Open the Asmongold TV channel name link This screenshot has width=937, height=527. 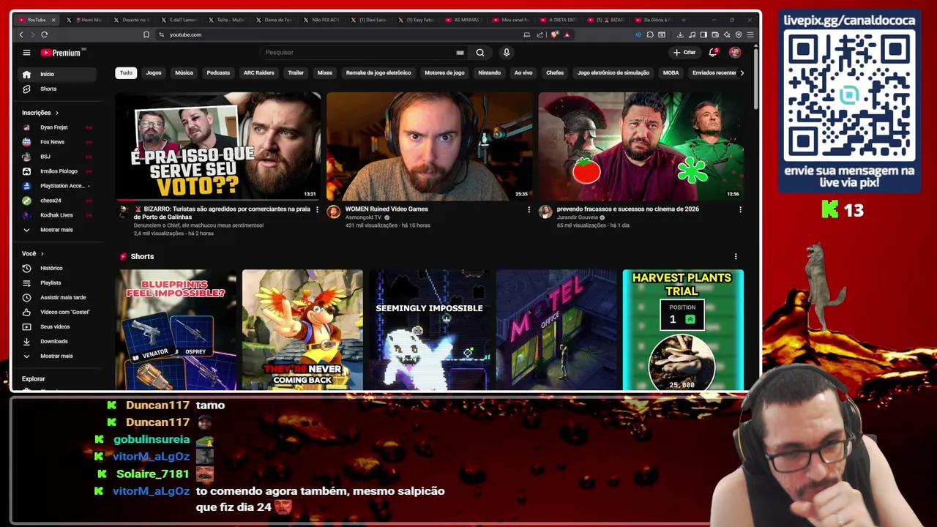363,217
